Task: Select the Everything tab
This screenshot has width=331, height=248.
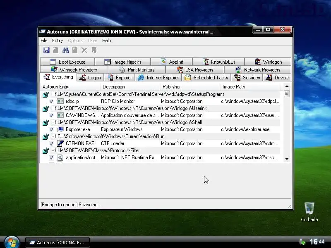Action: (58, 77)
